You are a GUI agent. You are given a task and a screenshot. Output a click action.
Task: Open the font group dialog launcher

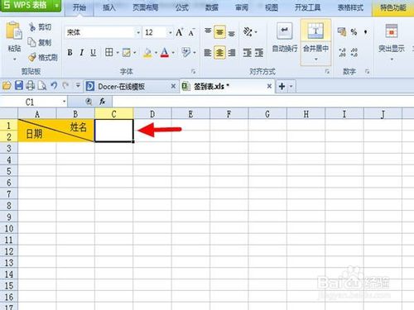pyautogui.click(x=193, y=72)
